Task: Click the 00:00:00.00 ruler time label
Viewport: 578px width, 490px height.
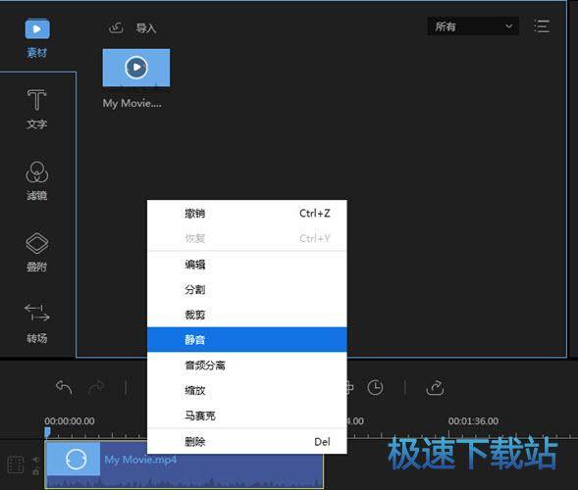Action: 70,421
